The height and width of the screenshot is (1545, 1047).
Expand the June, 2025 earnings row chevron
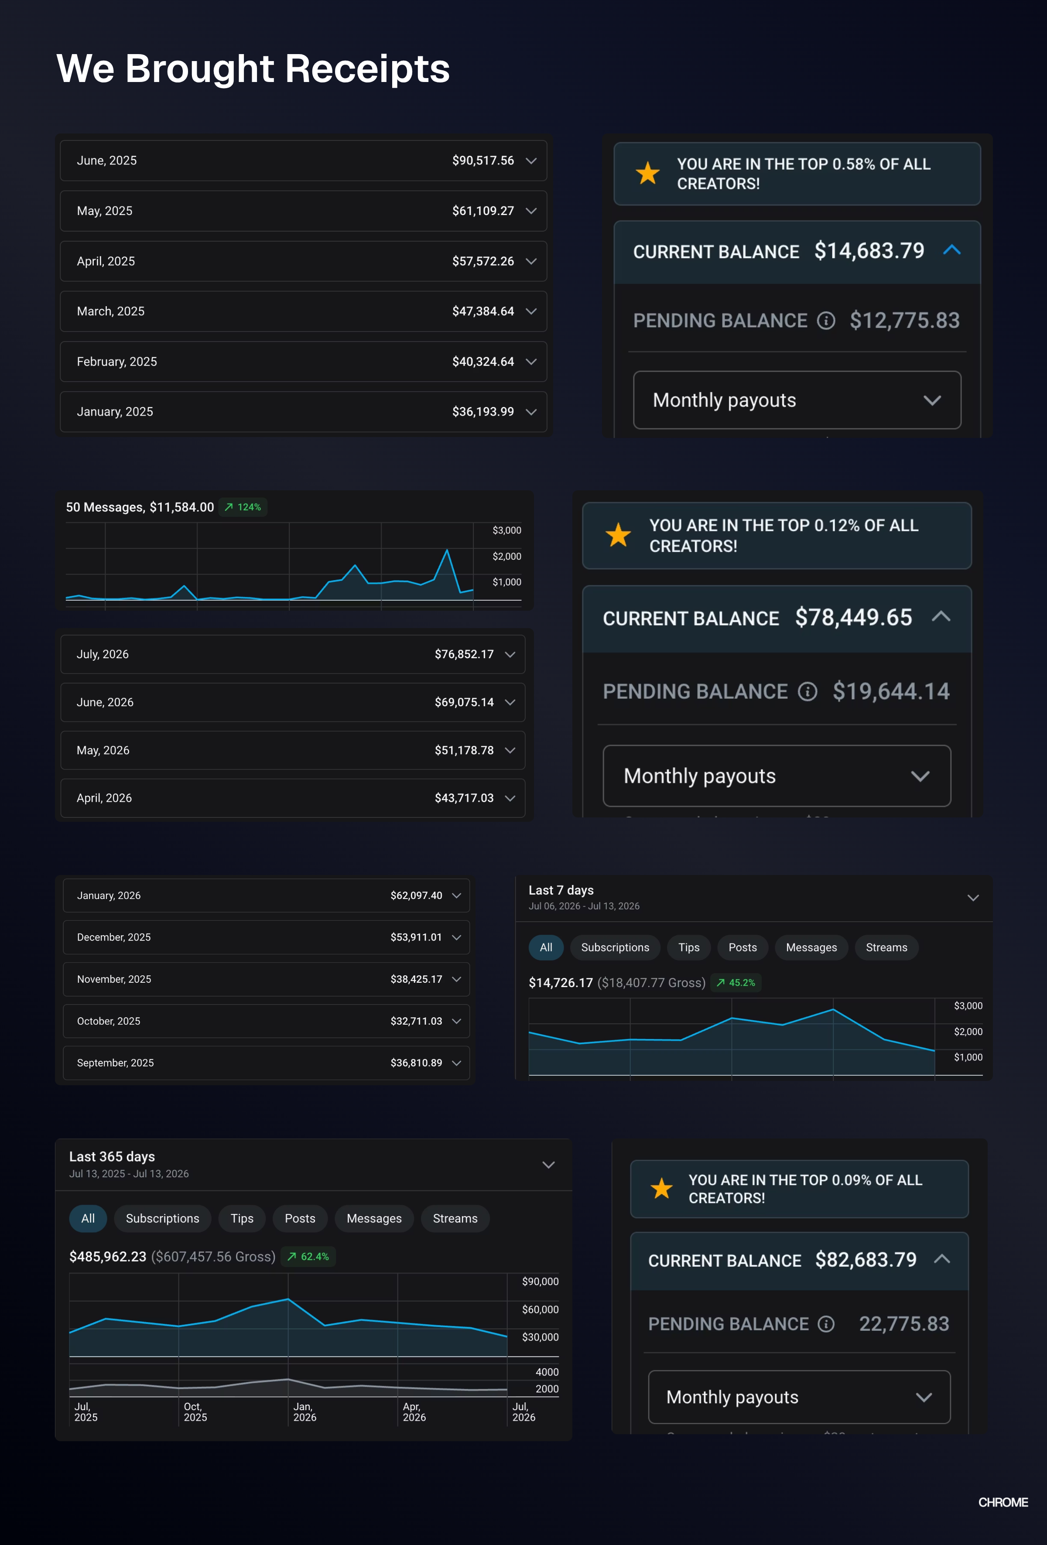click(x=531, y=161)
